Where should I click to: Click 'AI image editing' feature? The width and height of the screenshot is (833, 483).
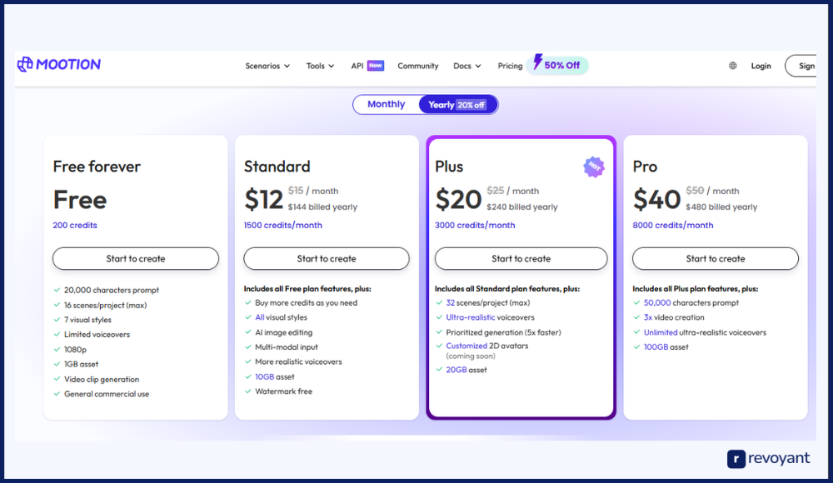point(284,332)
